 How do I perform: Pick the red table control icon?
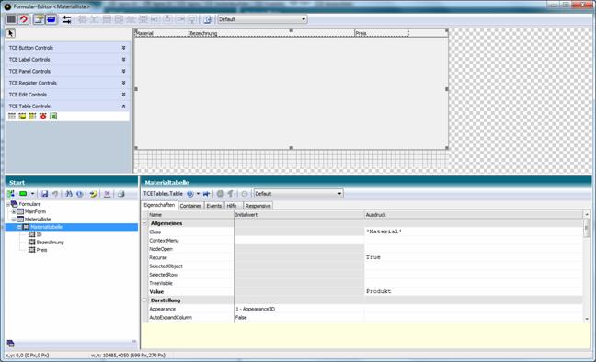coord(43,116)
